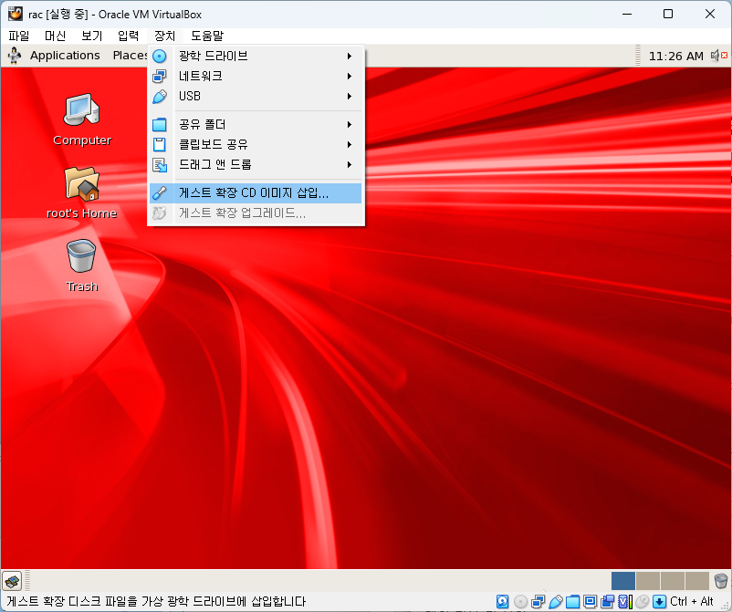This screenshot has width=732, height=612.
Task: Open the 클립보드 공유 submenu
Action: 256,145
